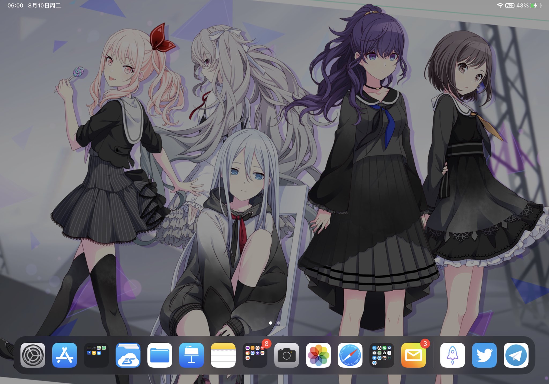Open ES File Explorer app

point(128,355)
